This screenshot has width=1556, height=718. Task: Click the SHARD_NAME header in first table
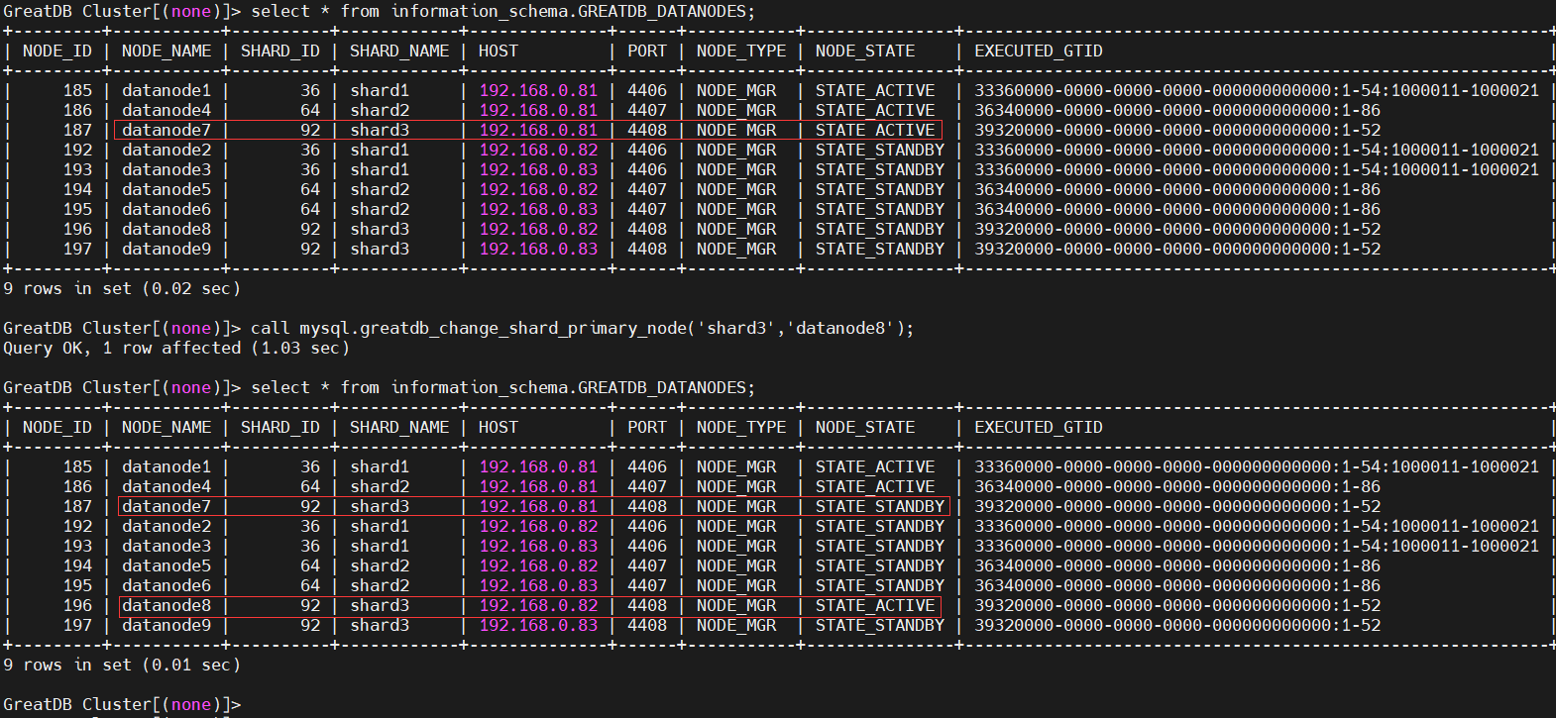pyautogui.click(x=399, y=51)
